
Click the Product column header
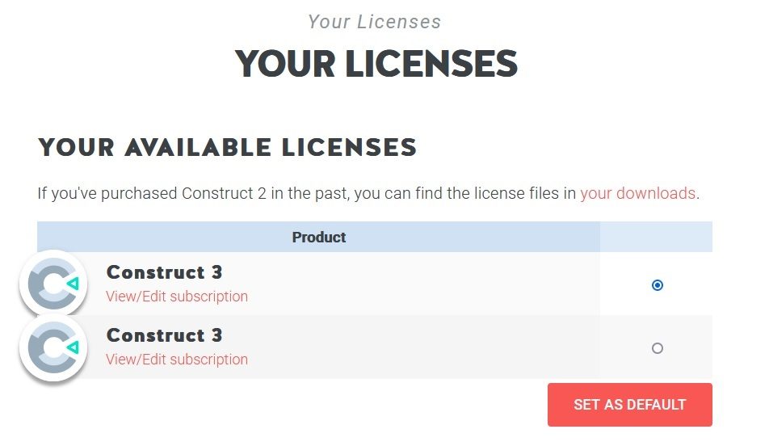click(319, 237)
